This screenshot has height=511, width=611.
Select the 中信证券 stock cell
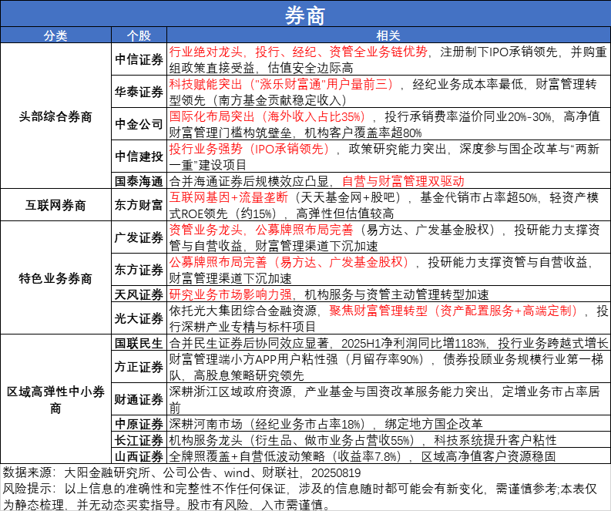139,59
